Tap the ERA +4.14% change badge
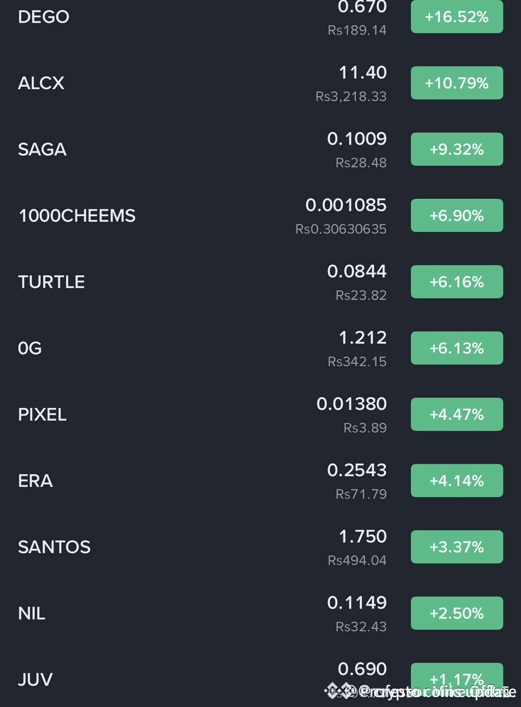Viewport: 521px width, 707px height. [x=457, y=481]
